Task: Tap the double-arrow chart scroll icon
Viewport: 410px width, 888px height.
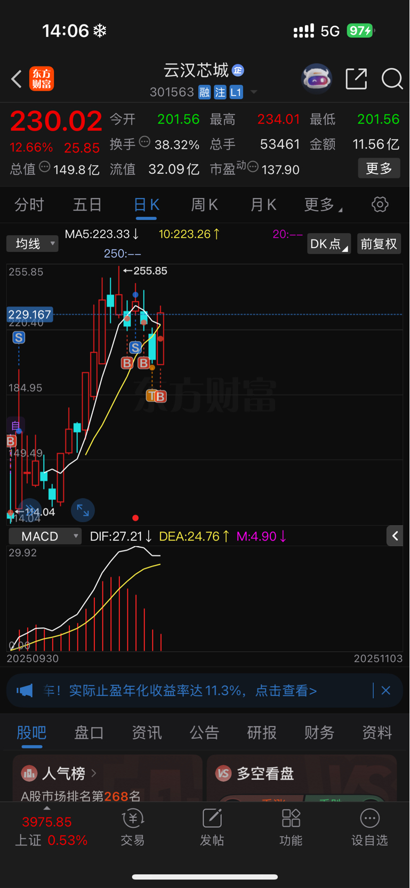Action: click(x=30, y=509)
